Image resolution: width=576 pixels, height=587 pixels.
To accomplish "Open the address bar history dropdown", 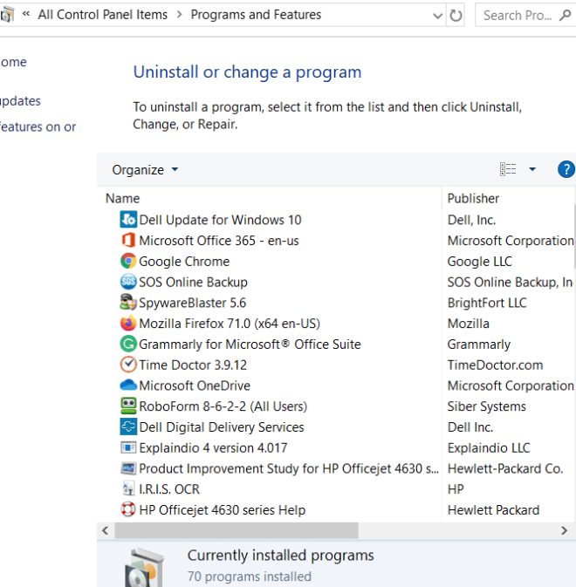I will [437, 16].
